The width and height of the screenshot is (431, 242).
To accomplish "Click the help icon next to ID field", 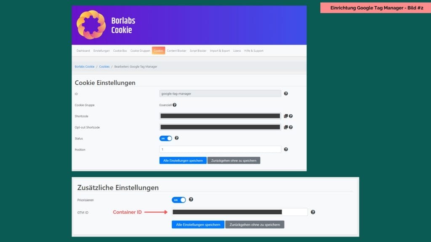I will click(286, 94).
